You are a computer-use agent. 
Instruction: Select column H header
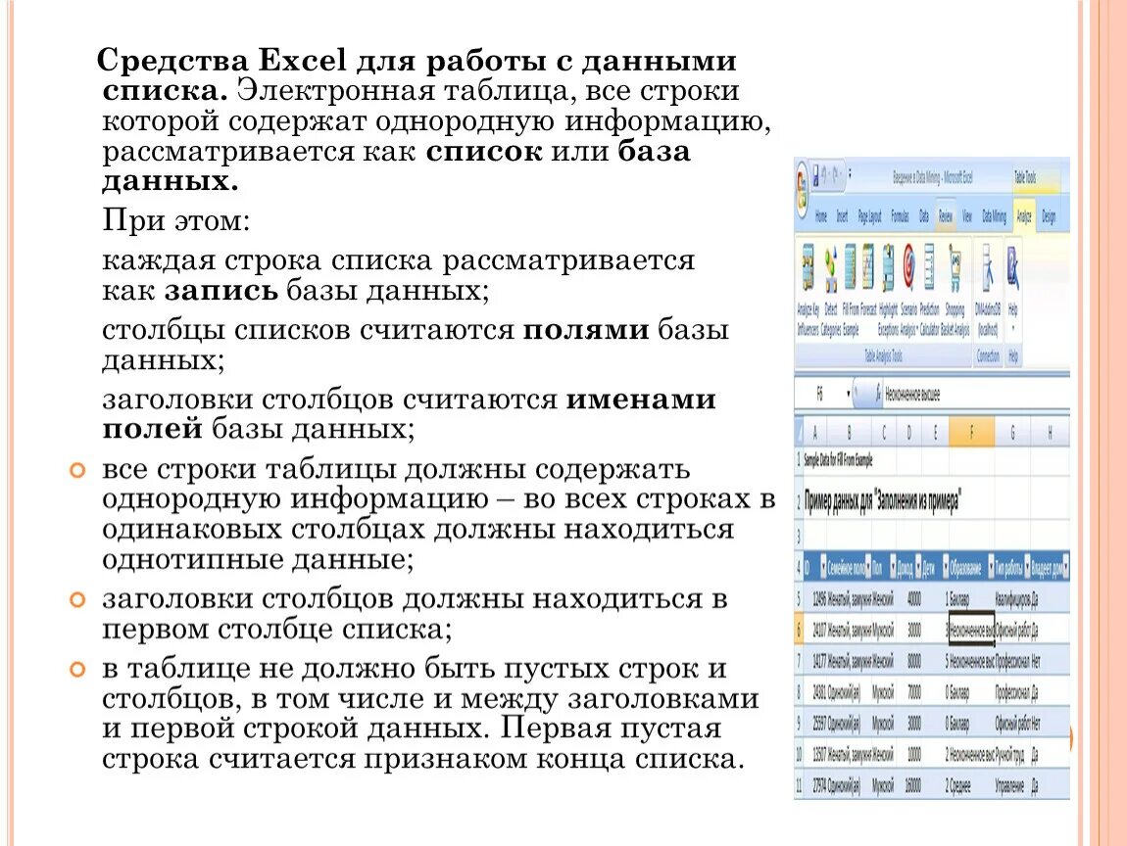[x=1051, y=433]
